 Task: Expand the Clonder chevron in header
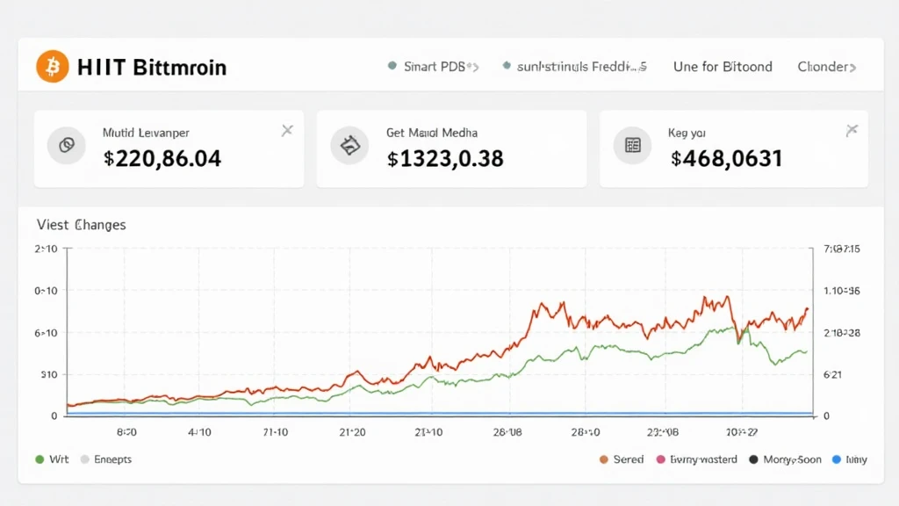pos(853,68)
